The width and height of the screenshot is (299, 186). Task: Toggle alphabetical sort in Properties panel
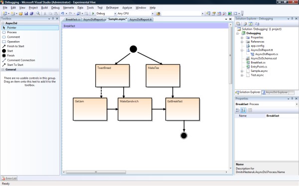[x=243, y=110]
